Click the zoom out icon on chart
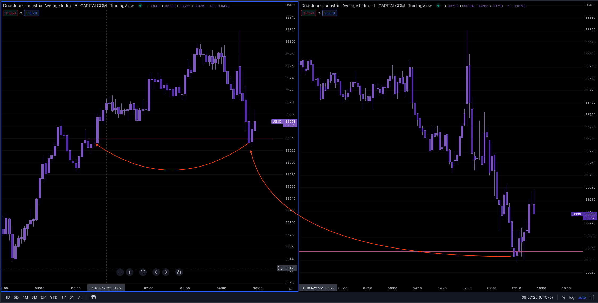 tap(120, 272)
